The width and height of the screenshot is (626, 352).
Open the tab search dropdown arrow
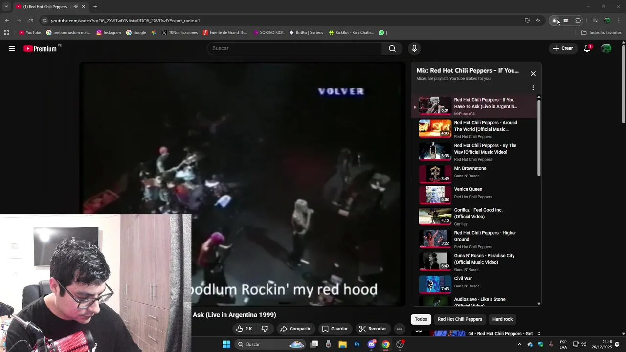point(6,6)
